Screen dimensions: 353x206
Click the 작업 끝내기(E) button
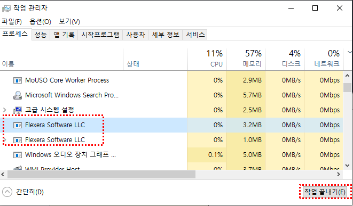tap(325, 192)
